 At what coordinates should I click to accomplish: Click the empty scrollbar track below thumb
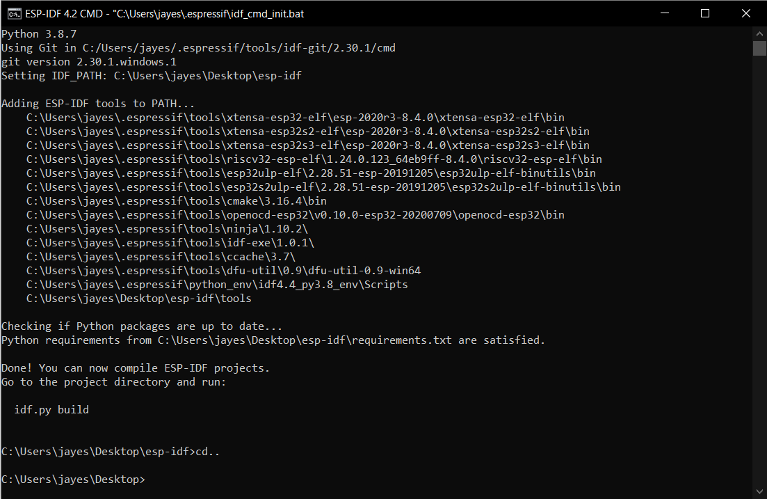point(759,269)
